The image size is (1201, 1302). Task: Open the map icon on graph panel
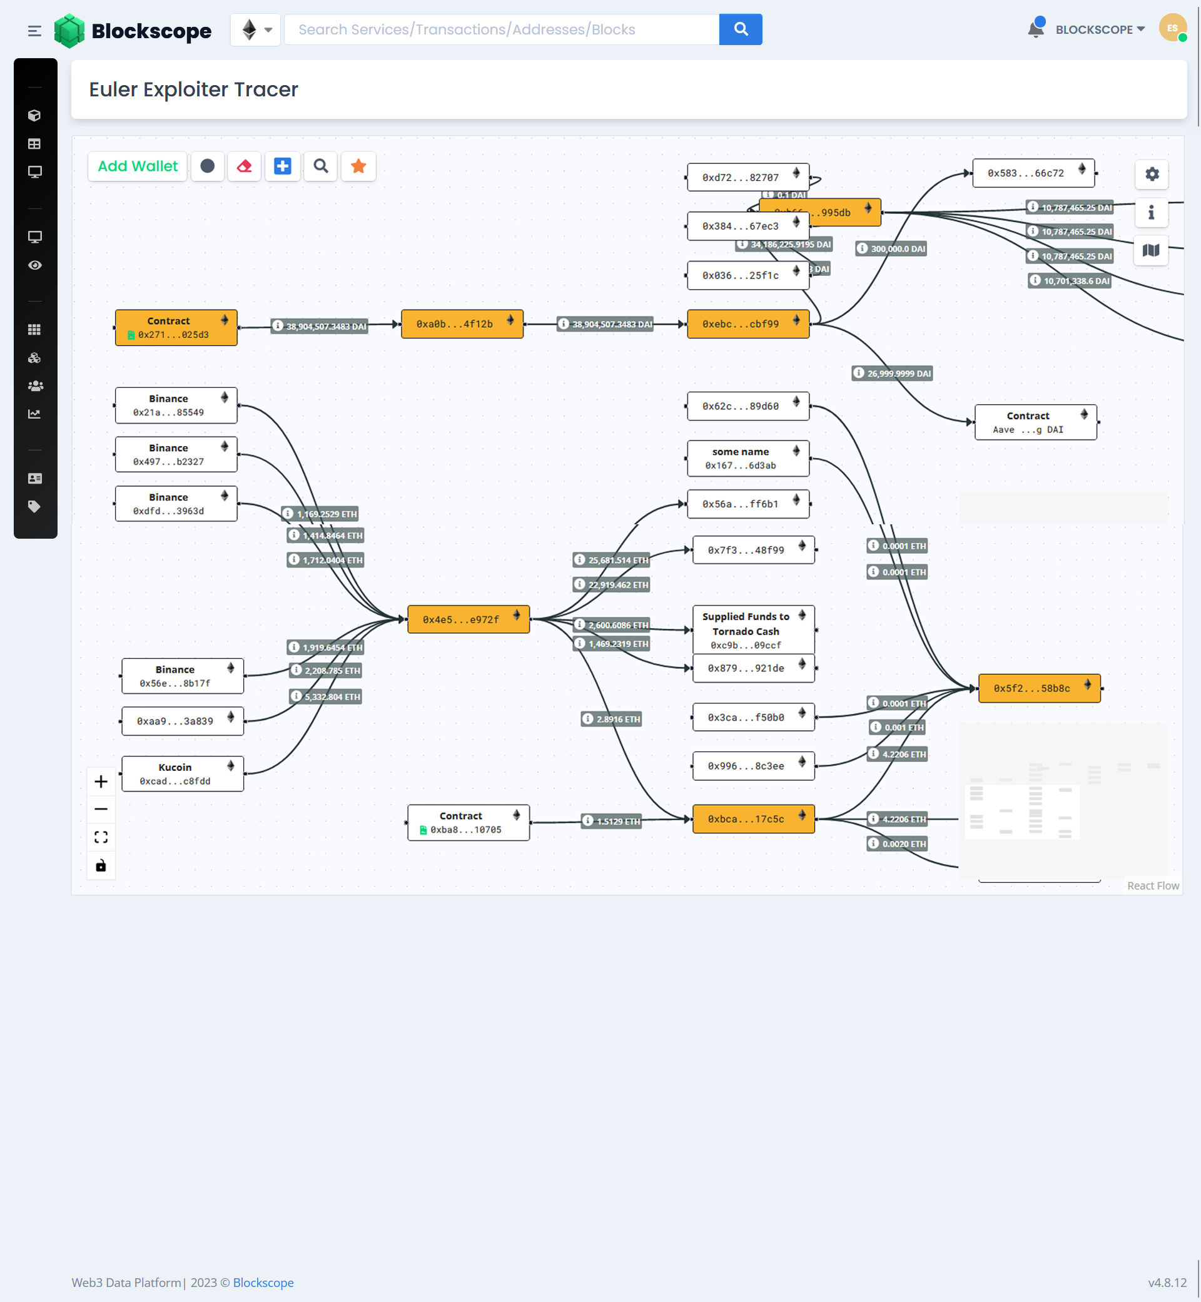click(1151, 250)
